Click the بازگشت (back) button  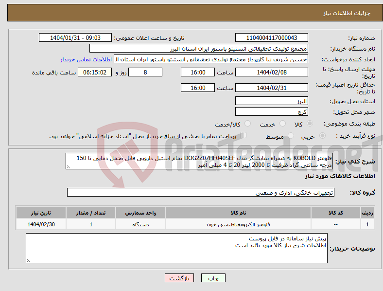(x=179, y=278)
